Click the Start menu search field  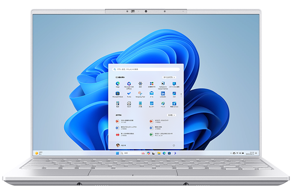point(146,69)
